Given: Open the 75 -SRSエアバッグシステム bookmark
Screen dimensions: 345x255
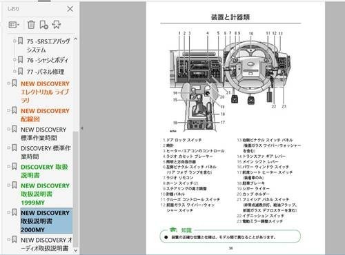Looking at the screenshot, I should point(48,45).
